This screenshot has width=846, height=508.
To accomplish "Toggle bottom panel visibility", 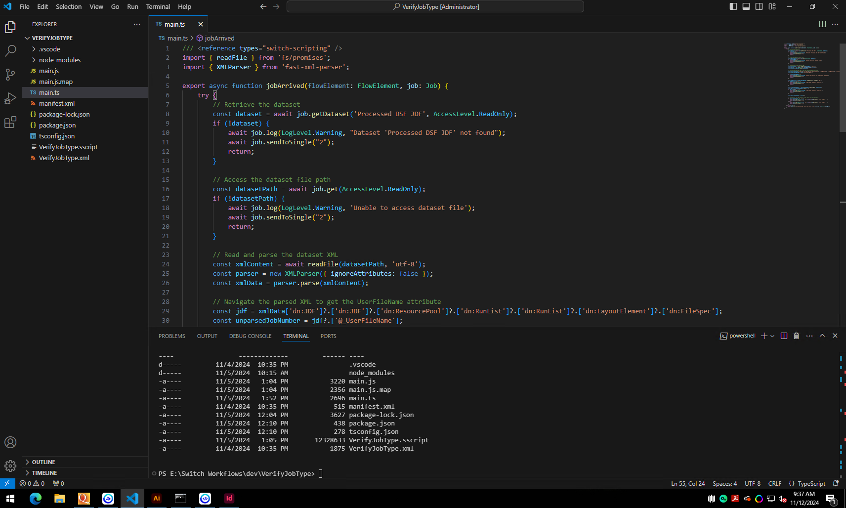I will [x=746, y=6].
